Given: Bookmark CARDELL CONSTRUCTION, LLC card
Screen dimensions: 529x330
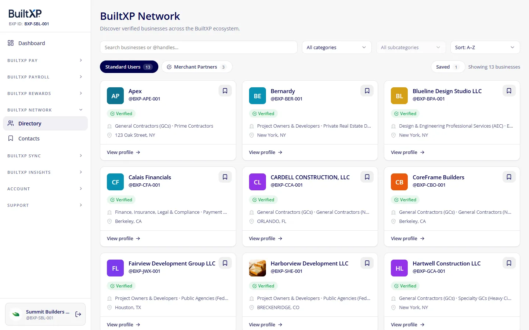Looking at the screenshot, I should [x=367, y=177].
